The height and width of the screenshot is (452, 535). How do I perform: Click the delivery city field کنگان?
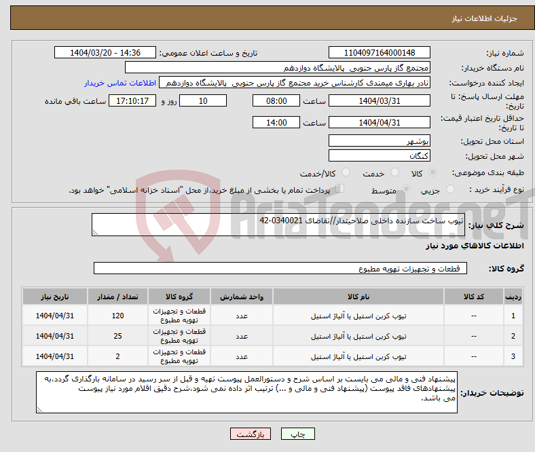(380, 156)
